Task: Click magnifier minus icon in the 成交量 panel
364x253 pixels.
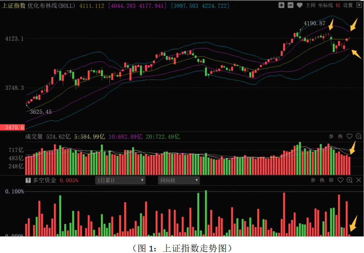Action: click(359, 136)
